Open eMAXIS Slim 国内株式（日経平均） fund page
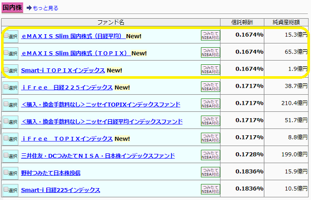The width and height of the screenshot is (311, 200). (74, 36)
